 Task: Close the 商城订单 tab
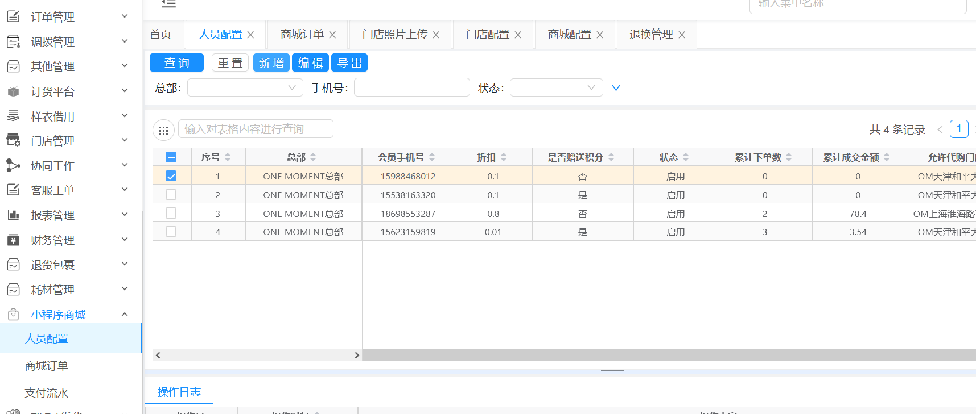click(332, 35)
